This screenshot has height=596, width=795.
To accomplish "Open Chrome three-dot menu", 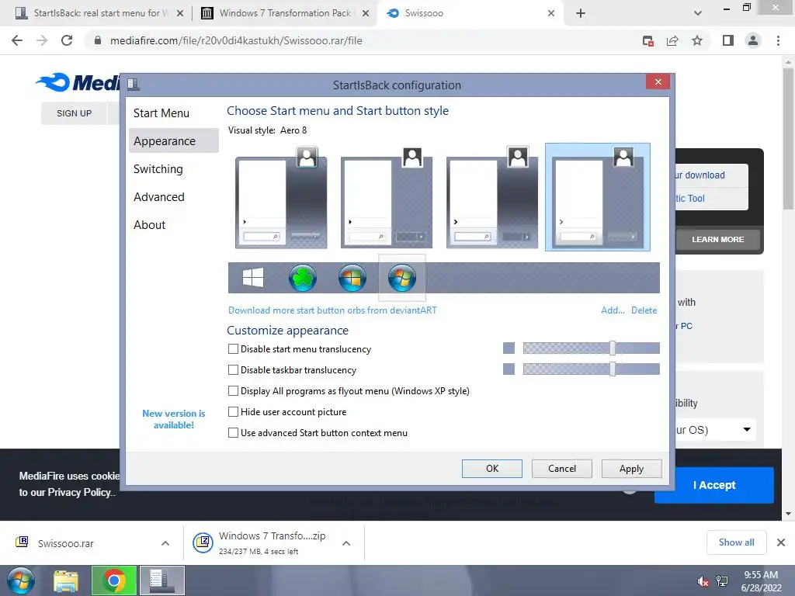I will [x=778, y=40].
